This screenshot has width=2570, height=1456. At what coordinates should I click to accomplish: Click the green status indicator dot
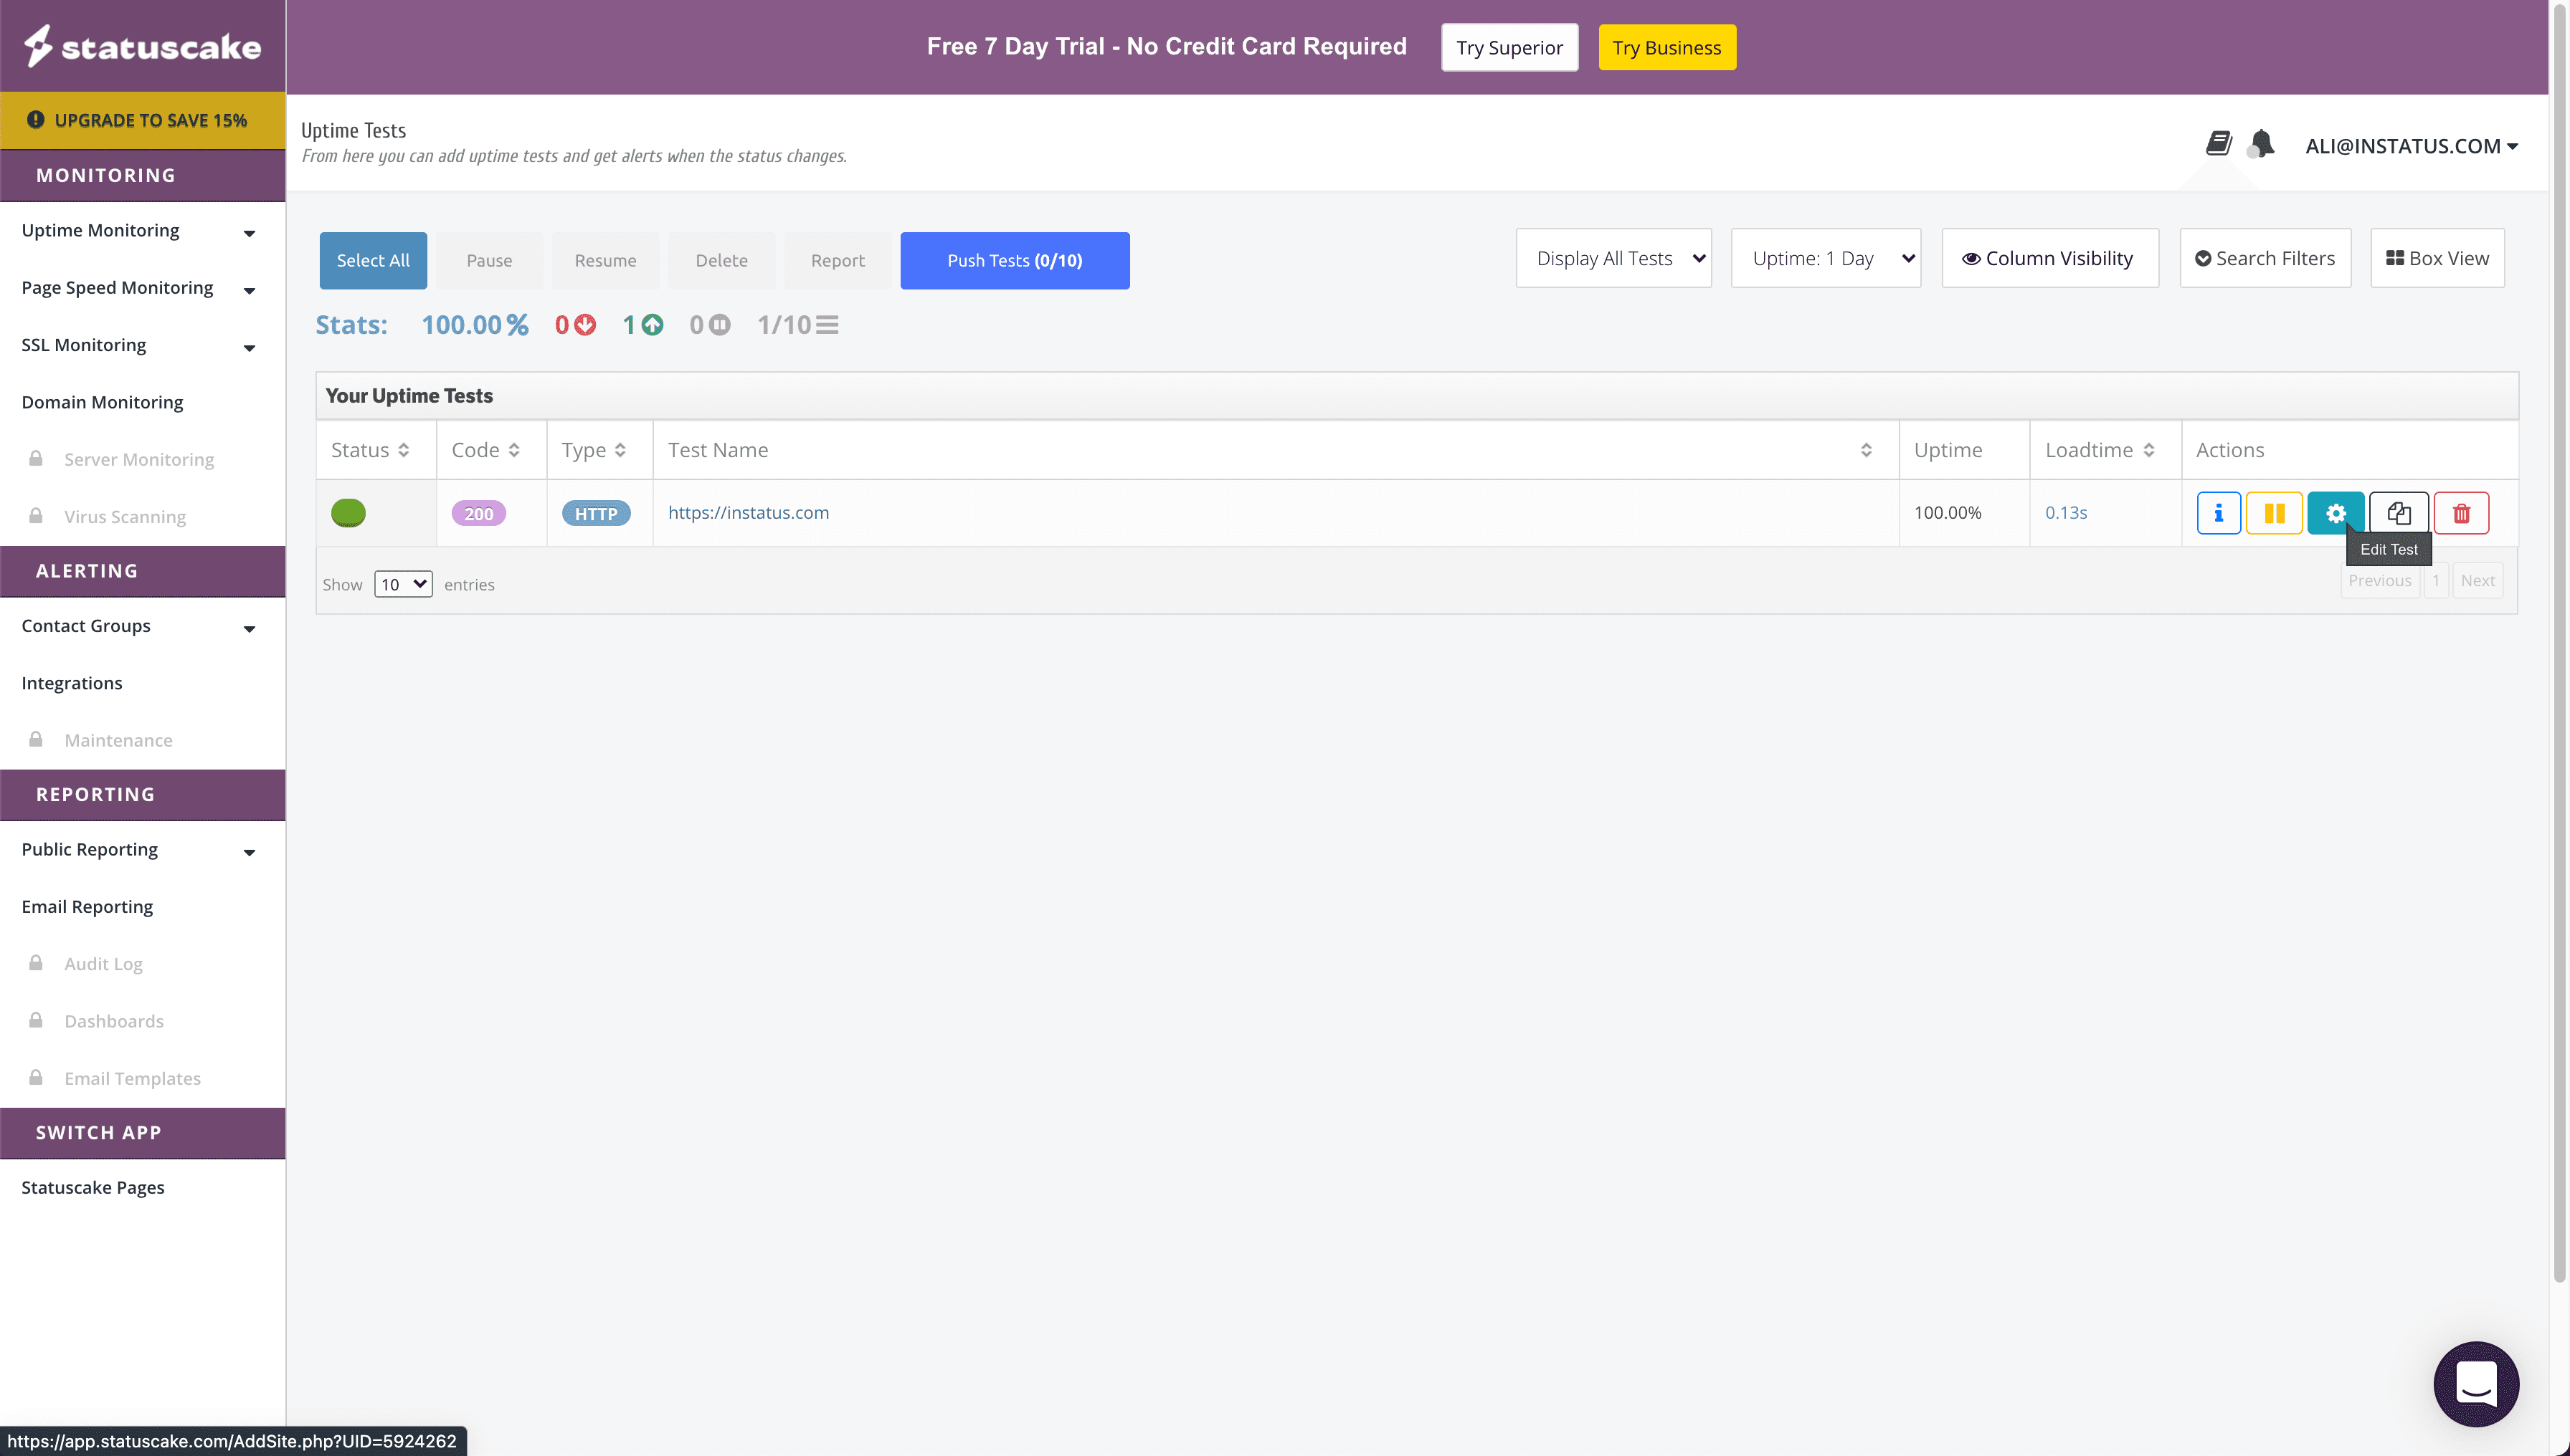[348, 513]
